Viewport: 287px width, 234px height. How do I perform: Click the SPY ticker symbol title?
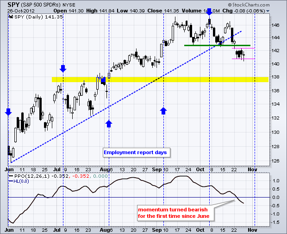(x=13, y=4)
